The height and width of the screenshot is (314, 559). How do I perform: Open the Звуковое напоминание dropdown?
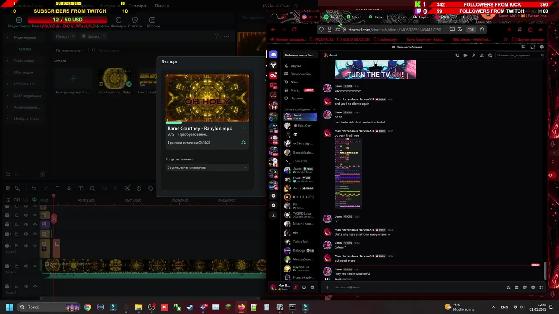[x=207, y=167]
